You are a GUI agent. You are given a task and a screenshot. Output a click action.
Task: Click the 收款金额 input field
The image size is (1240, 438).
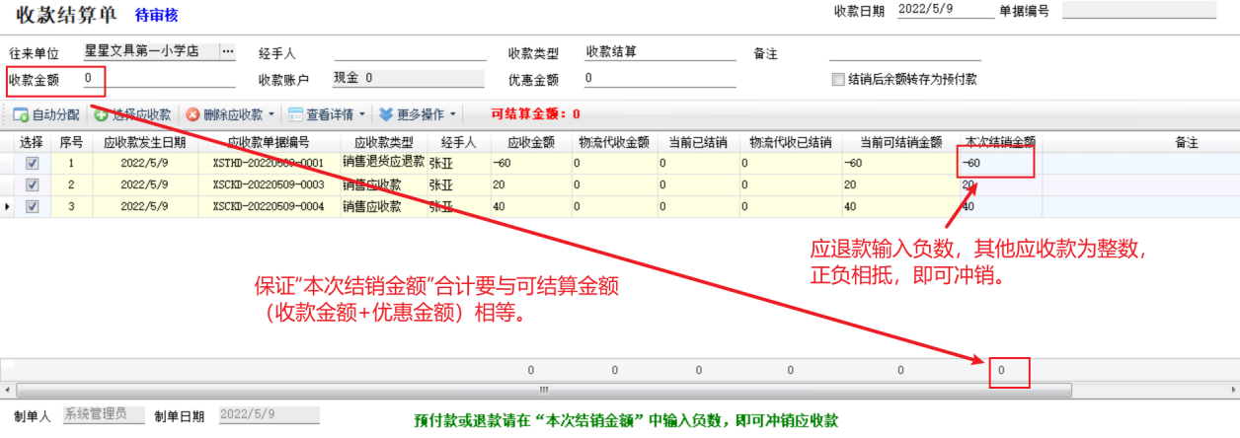click(x=158, y=79)
